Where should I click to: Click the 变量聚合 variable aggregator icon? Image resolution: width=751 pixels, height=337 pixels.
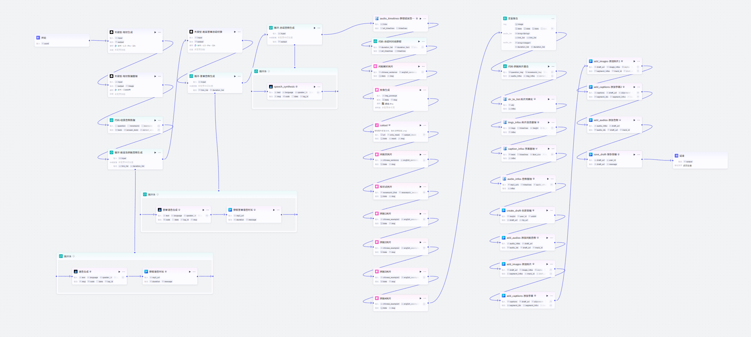tap(505, 18)
